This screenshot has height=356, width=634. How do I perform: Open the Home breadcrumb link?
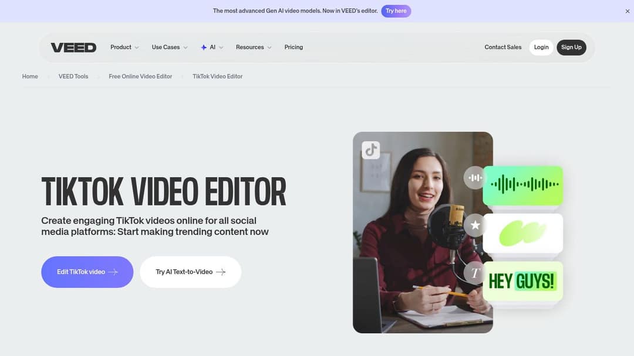30,76
